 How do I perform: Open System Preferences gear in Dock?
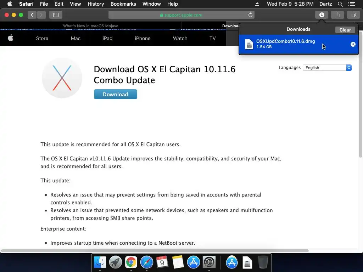pos(209,262)
